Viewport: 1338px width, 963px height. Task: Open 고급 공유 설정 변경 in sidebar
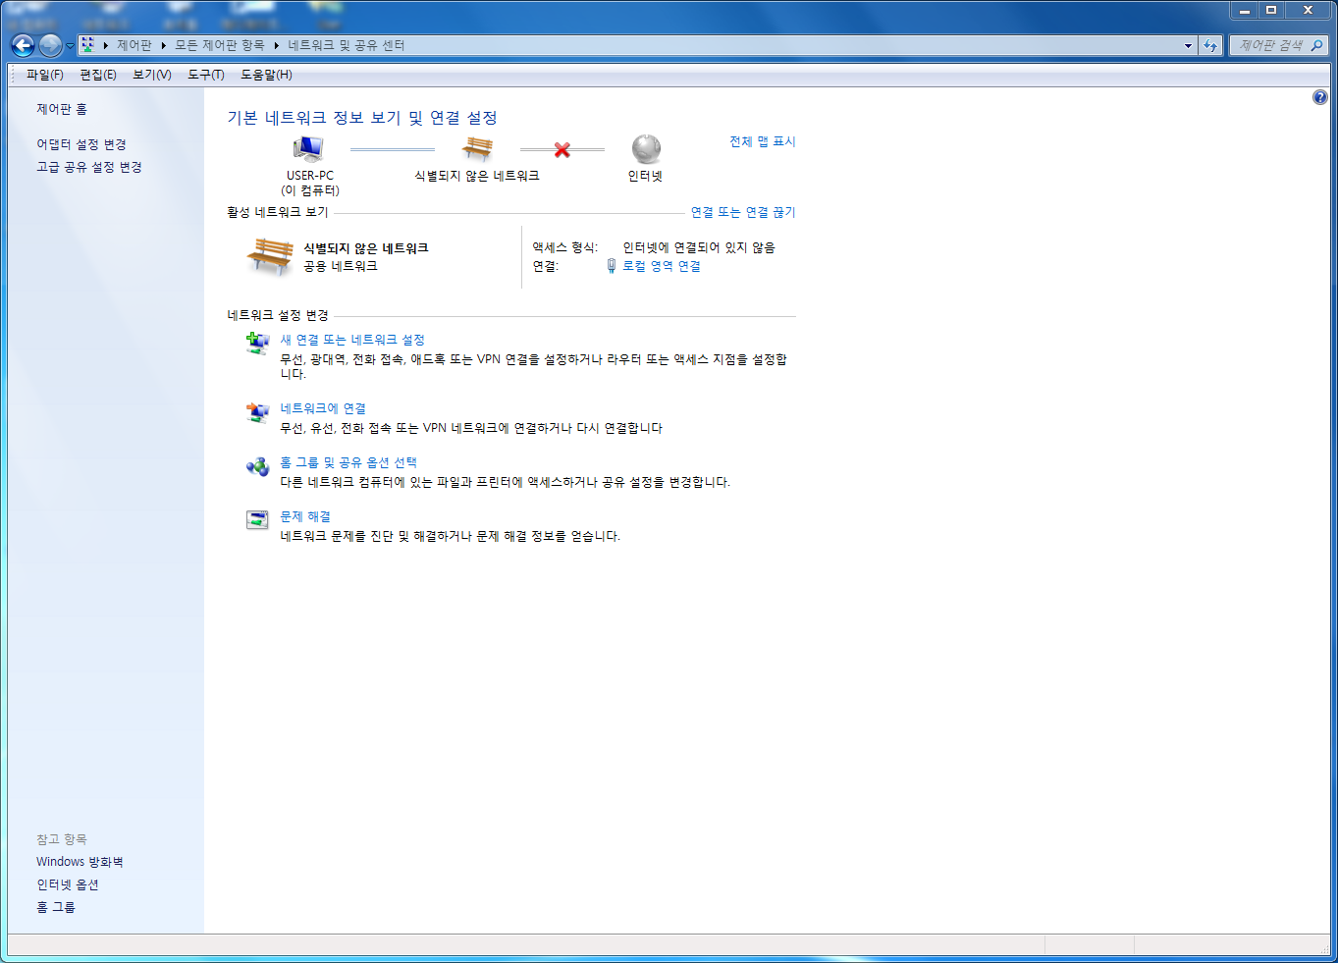point(89,167)
